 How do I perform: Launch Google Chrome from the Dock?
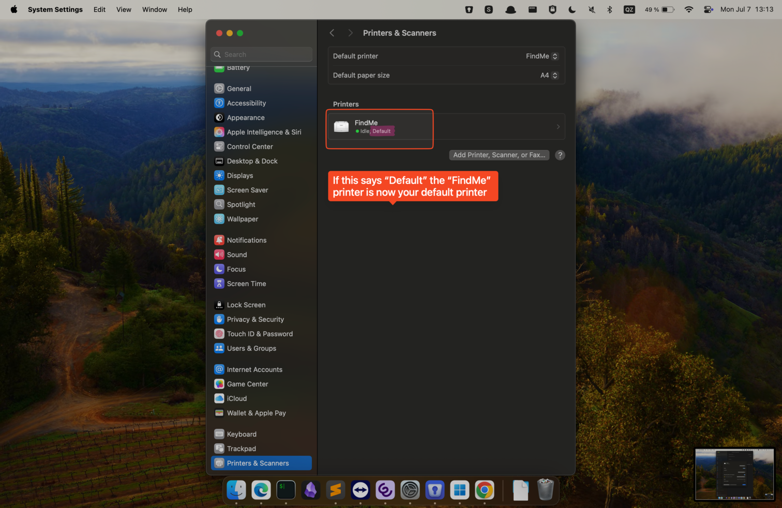pos(485,490)
